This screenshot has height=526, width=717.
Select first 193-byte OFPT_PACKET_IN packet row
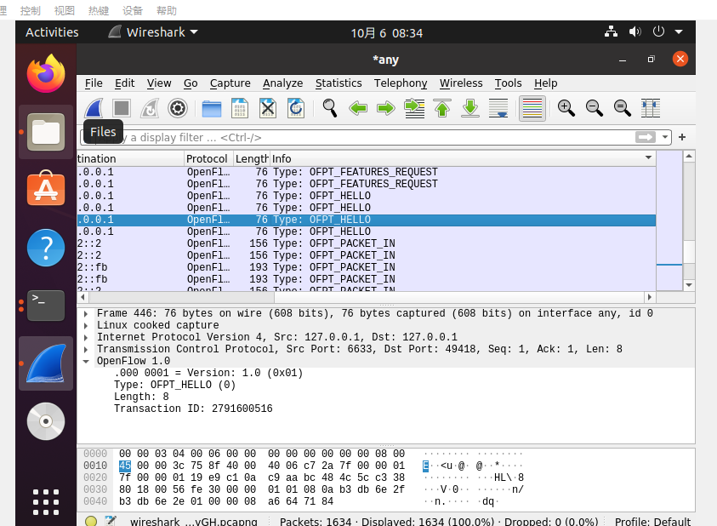point(367,267)
